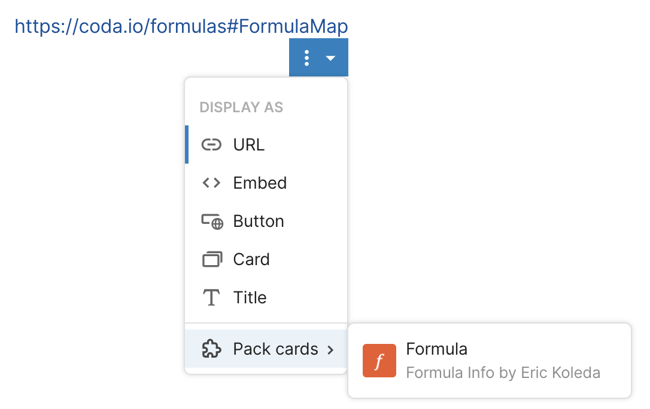Select the Button display label
Viewport: 650px width, 409px height.
click(259, 222)
